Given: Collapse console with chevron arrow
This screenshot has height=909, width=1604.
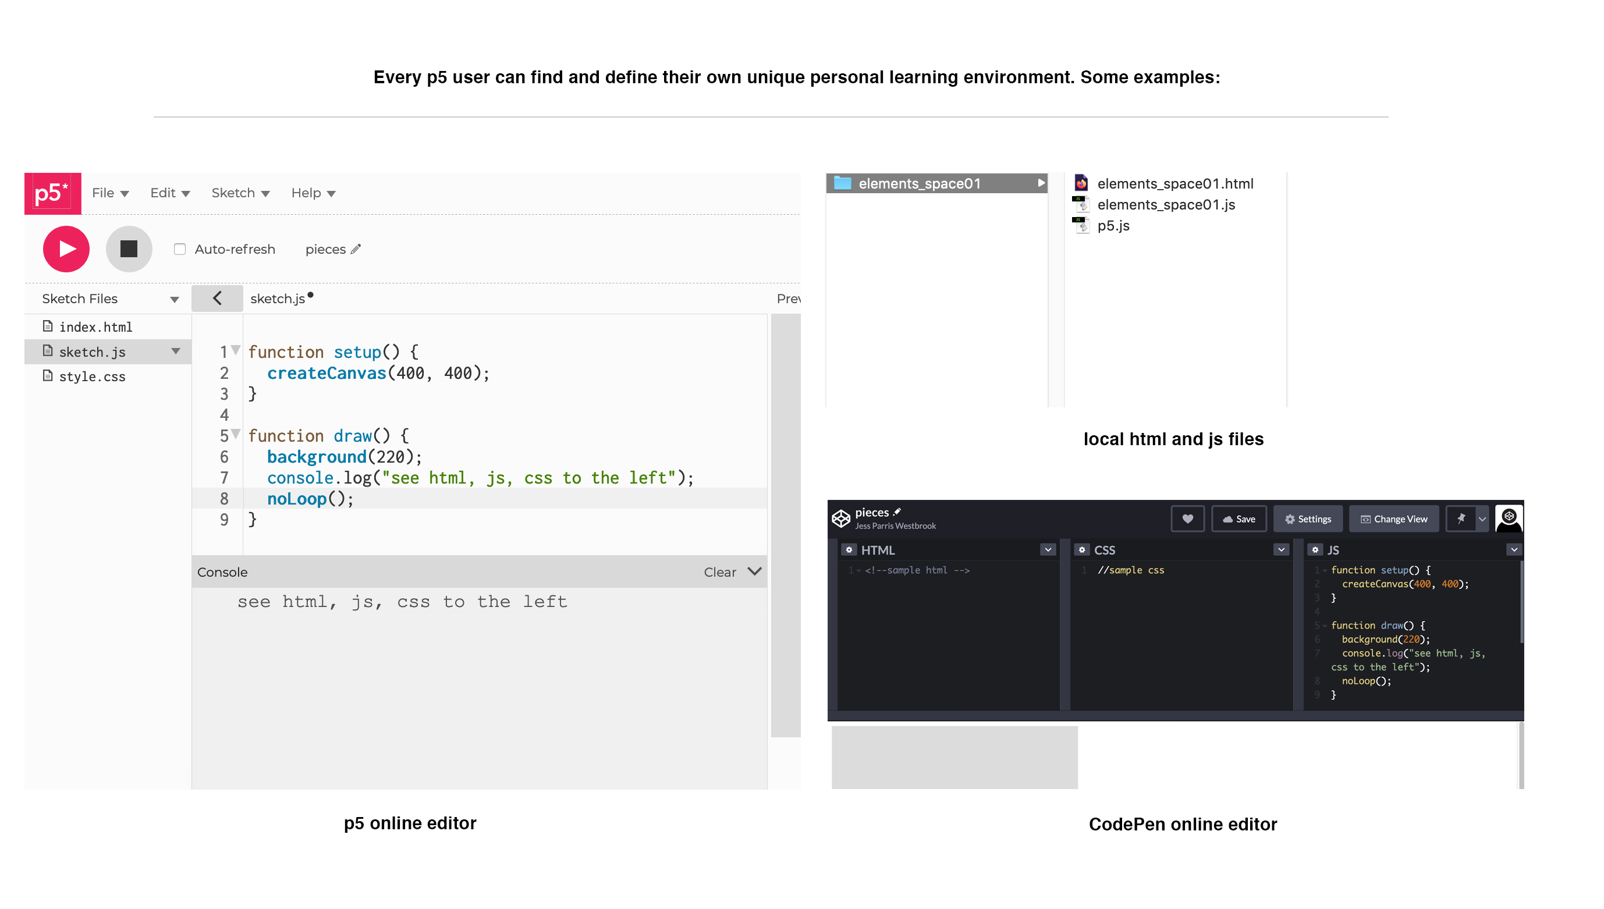Looking at the screenshot, I should tap(754, 571).
